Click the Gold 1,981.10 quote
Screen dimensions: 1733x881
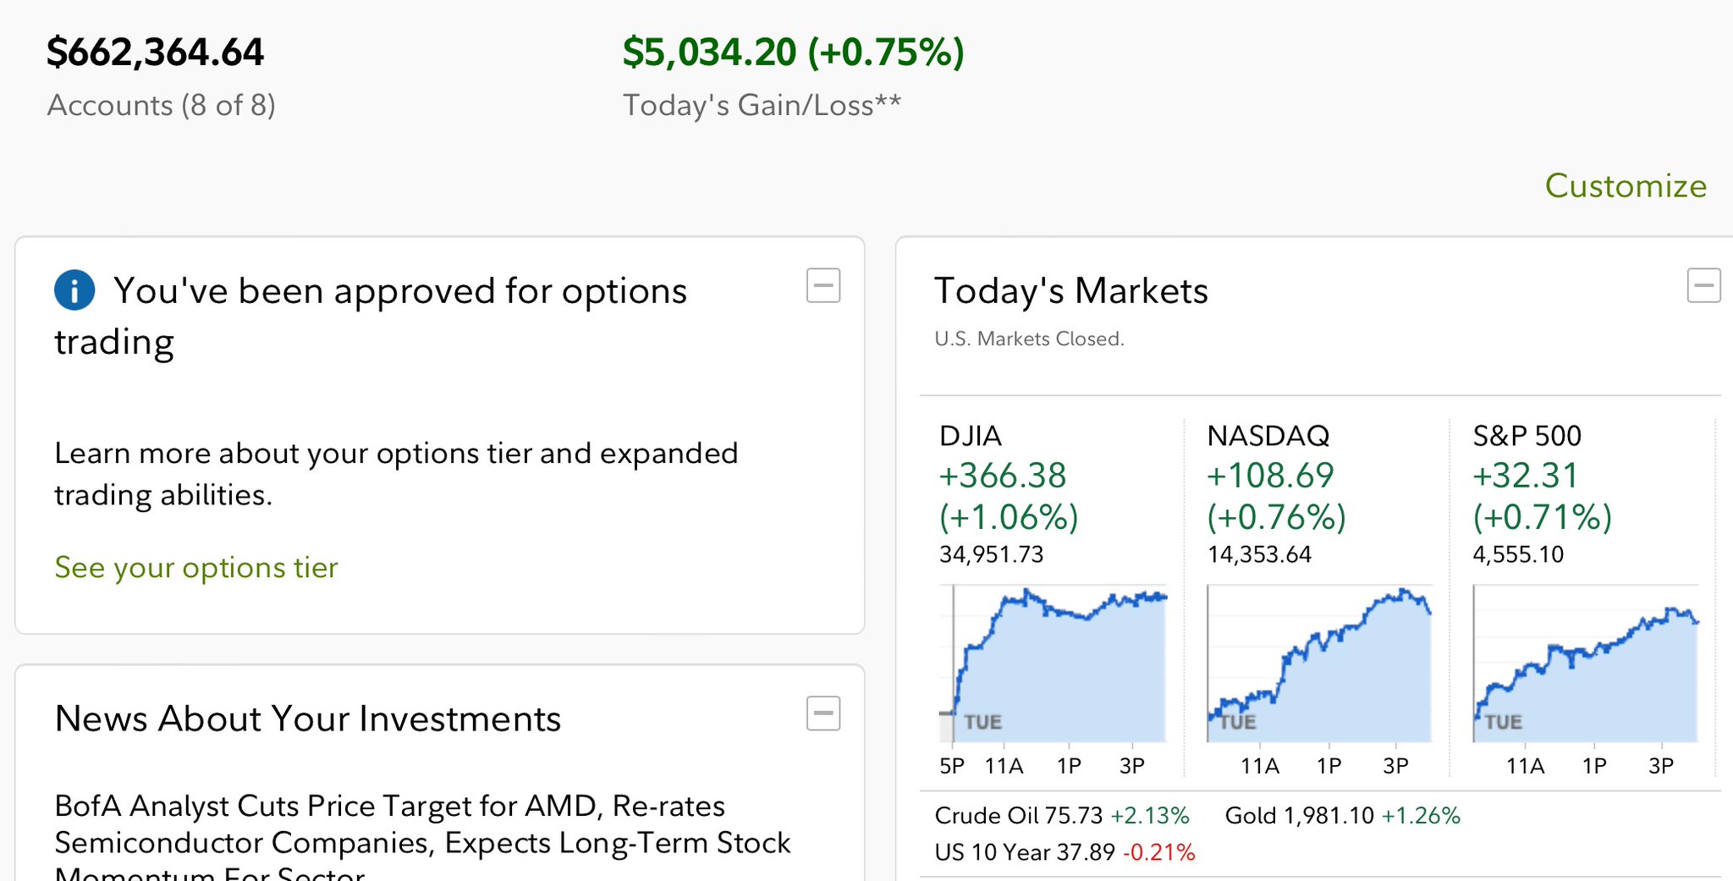1343,815
